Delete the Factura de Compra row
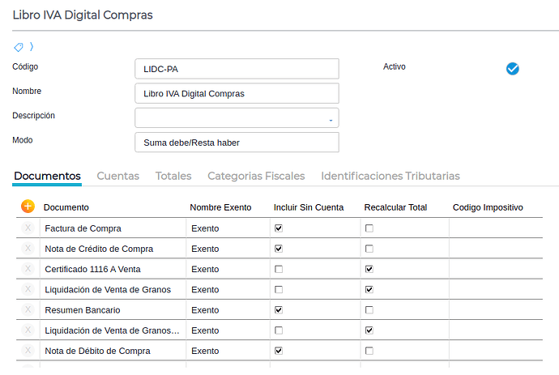Image resolution: width=559 pixels, height=375 pixels. click(x=28, y=228)
